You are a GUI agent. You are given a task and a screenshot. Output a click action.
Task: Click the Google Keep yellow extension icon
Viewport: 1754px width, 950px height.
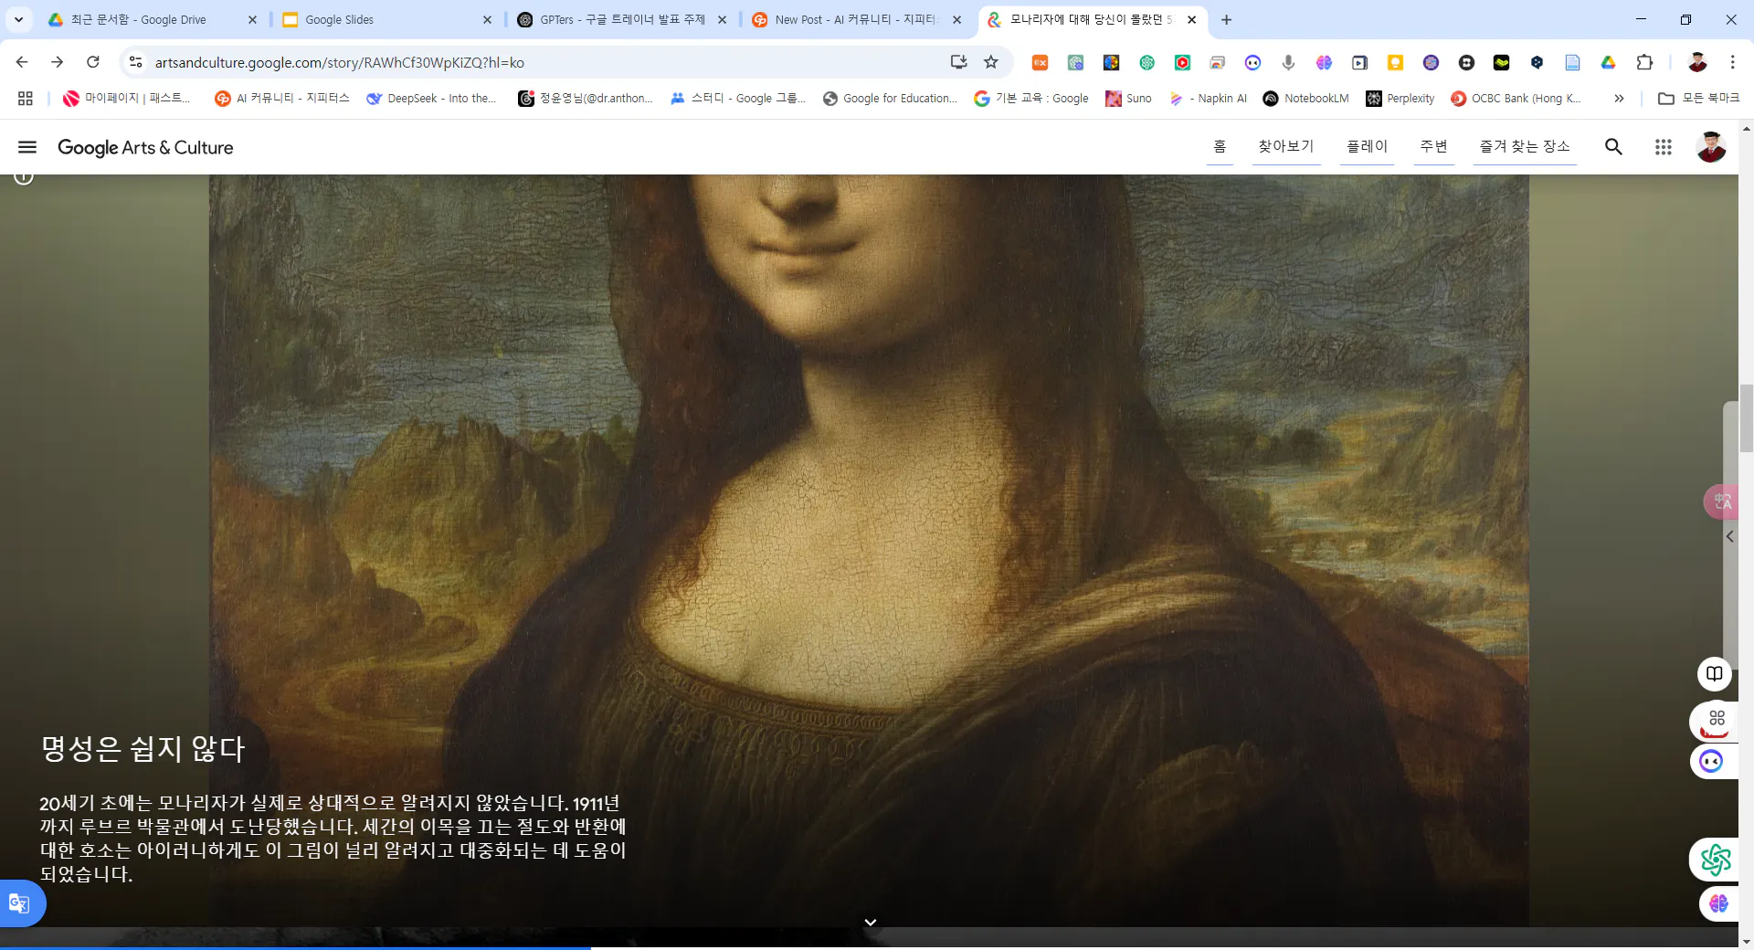click(x=1395, y=62)
